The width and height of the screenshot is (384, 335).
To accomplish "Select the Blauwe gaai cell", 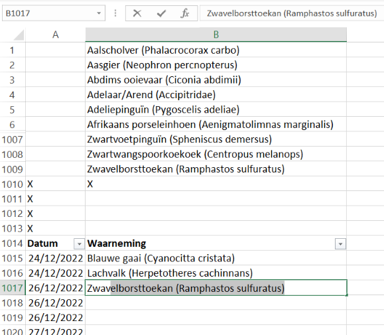I will point(216,258).
